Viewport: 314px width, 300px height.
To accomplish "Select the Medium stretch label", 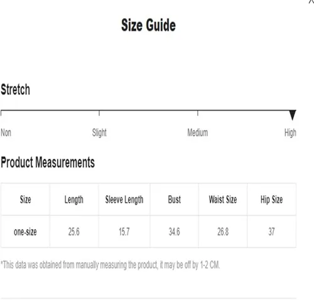I will pyautogui.click(x=198, y=132).
